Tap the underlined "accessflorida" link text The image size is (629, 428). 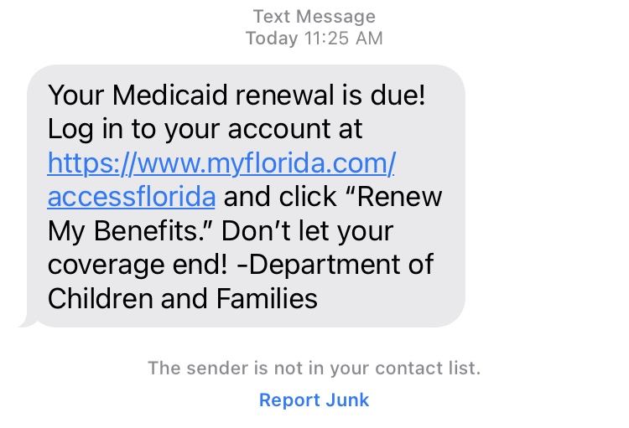coord(132,197)
